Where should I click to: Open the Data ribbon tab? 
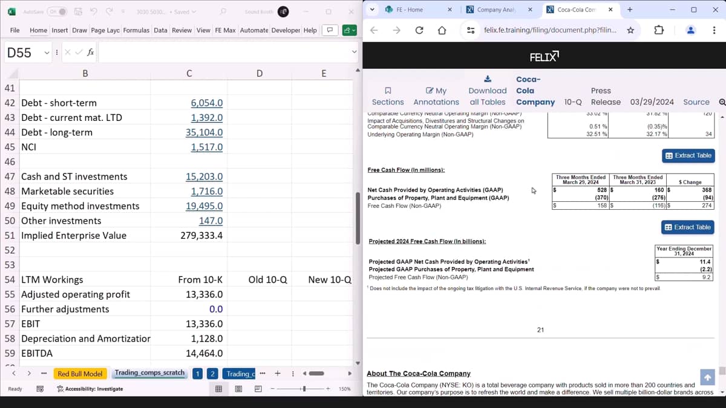pyautogui.click(x=160, y=30)
